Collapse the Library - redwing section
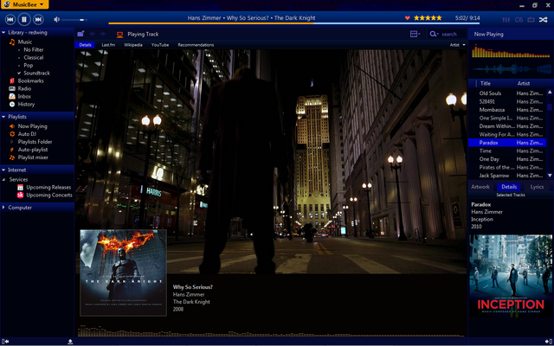The height and width of the screenshot is (346, 554). pyautogui.click(x=3, y=33)
